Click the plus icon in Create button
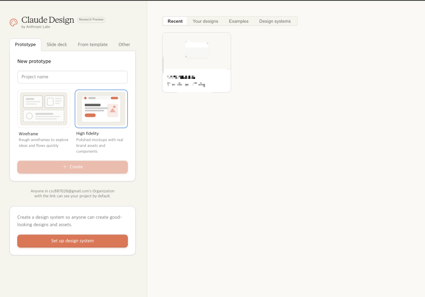The image size is (425, 297). tap(65, 167)
